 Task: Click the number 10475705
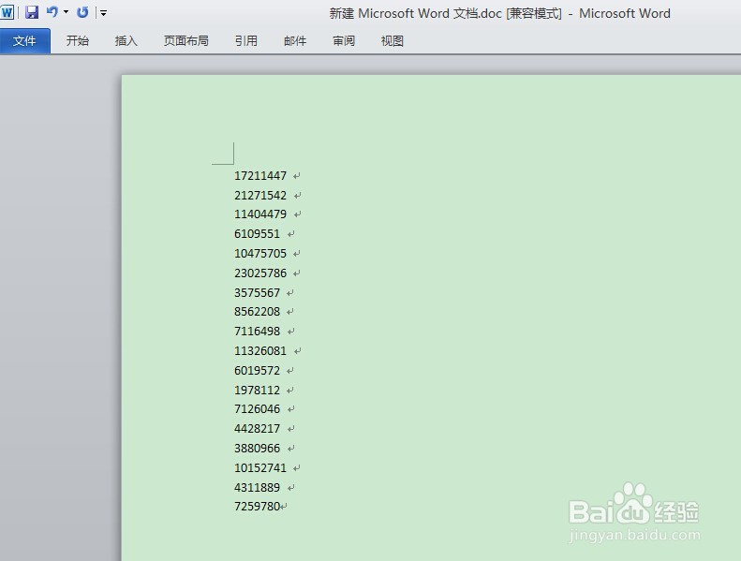(x=260, y=253)
